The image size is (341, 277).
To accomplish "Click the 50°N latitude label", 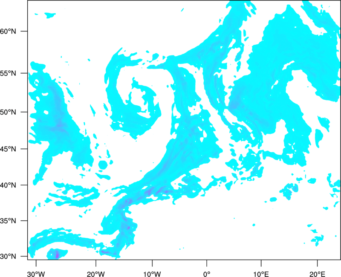I will click(x=8, y=112).
